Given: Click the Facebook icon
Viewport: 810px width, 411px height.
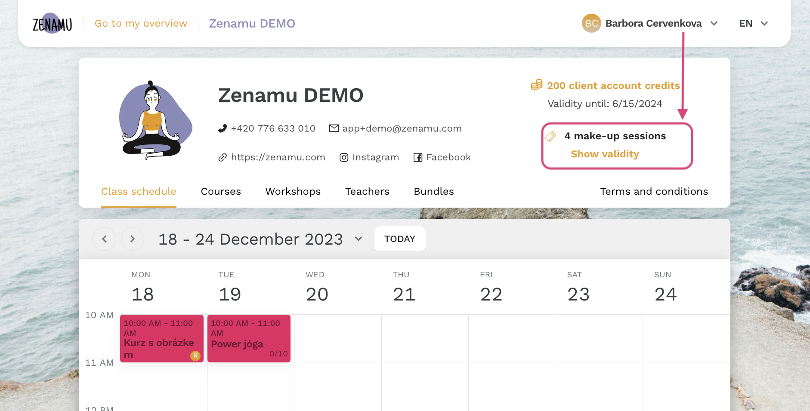Looking at the screenshot, I should (x=418, y=157).
